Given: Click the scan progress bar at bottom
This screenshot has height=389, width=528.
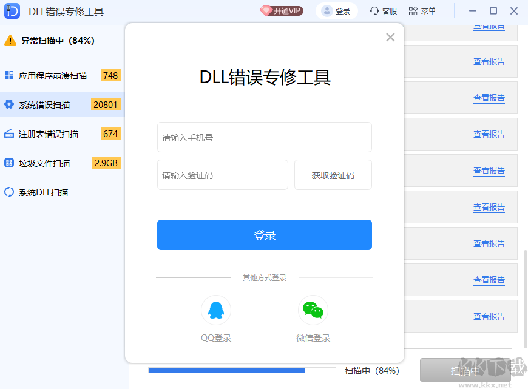Looking at the screenshot, I should (241, 370).
